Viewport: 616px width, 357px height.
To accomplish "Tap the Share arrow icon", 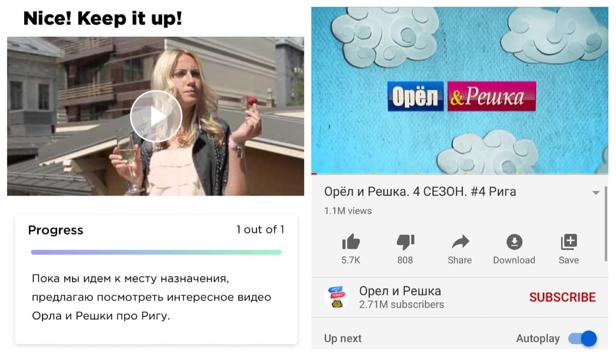I will point(460,242).
